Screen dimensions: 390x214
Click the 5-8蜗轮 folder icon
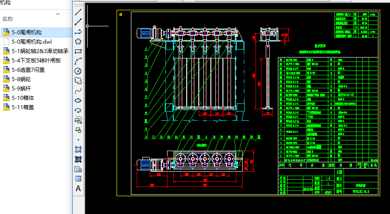tap(6, 79)
